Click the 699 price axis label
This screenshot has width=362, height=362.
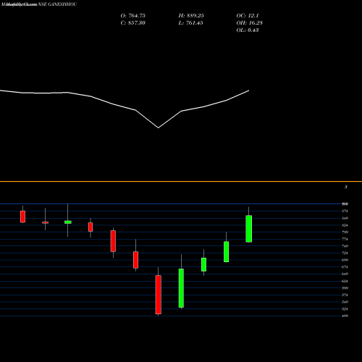click(x=345, y=260)
